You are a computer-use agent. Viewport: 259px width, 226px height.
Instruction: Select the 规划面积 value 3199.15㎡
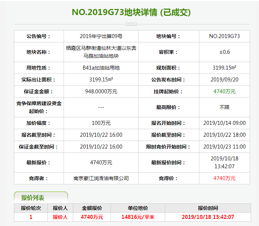coord(224,68)
